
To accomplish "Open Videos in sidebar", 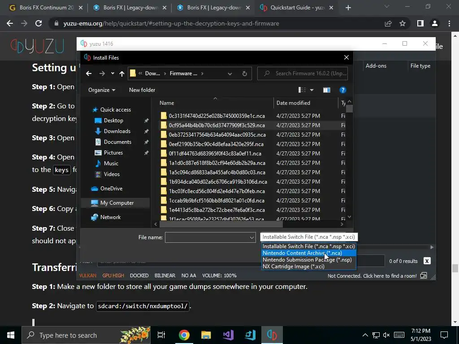I will [112, 174].
